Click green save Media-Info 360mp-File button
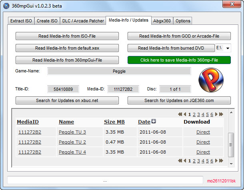 179,60
